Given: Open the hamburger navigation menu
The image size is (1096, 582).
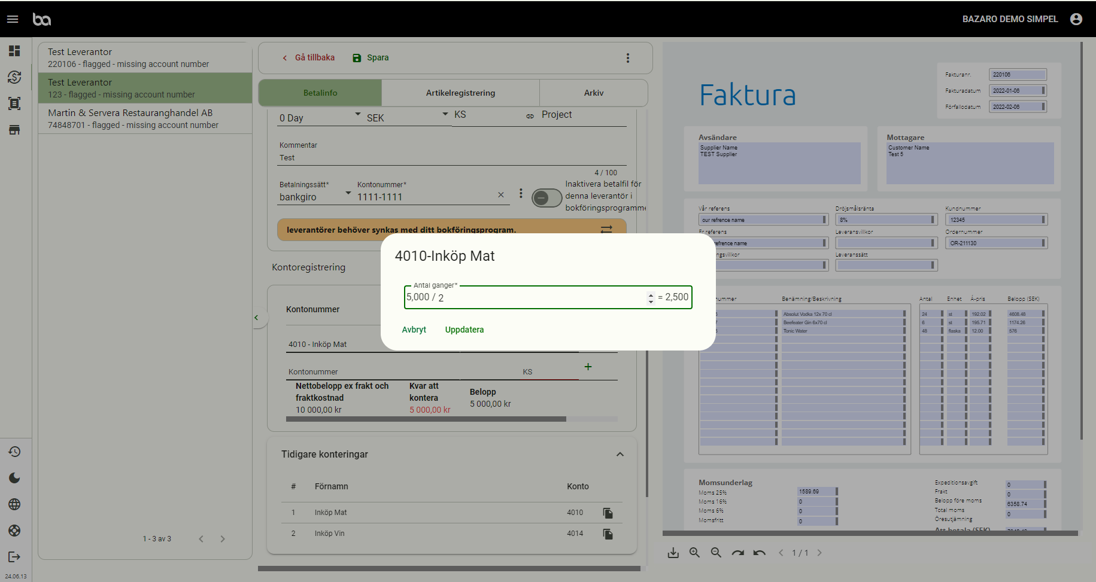Looking at the screenshot, I should click(13, 19).
